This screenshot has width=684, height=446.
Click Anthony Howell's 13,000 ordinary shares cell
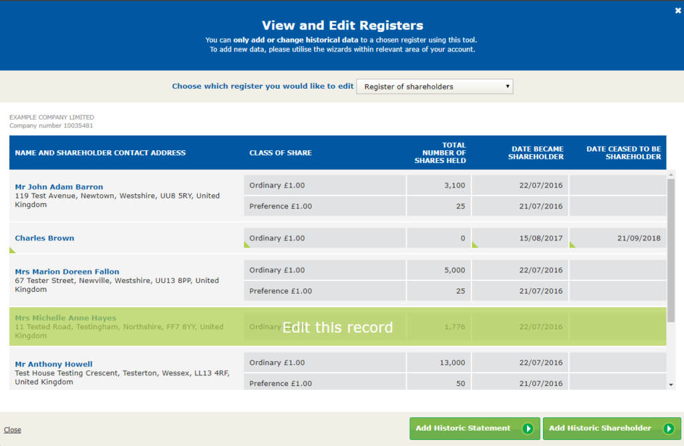pos(438,363)
